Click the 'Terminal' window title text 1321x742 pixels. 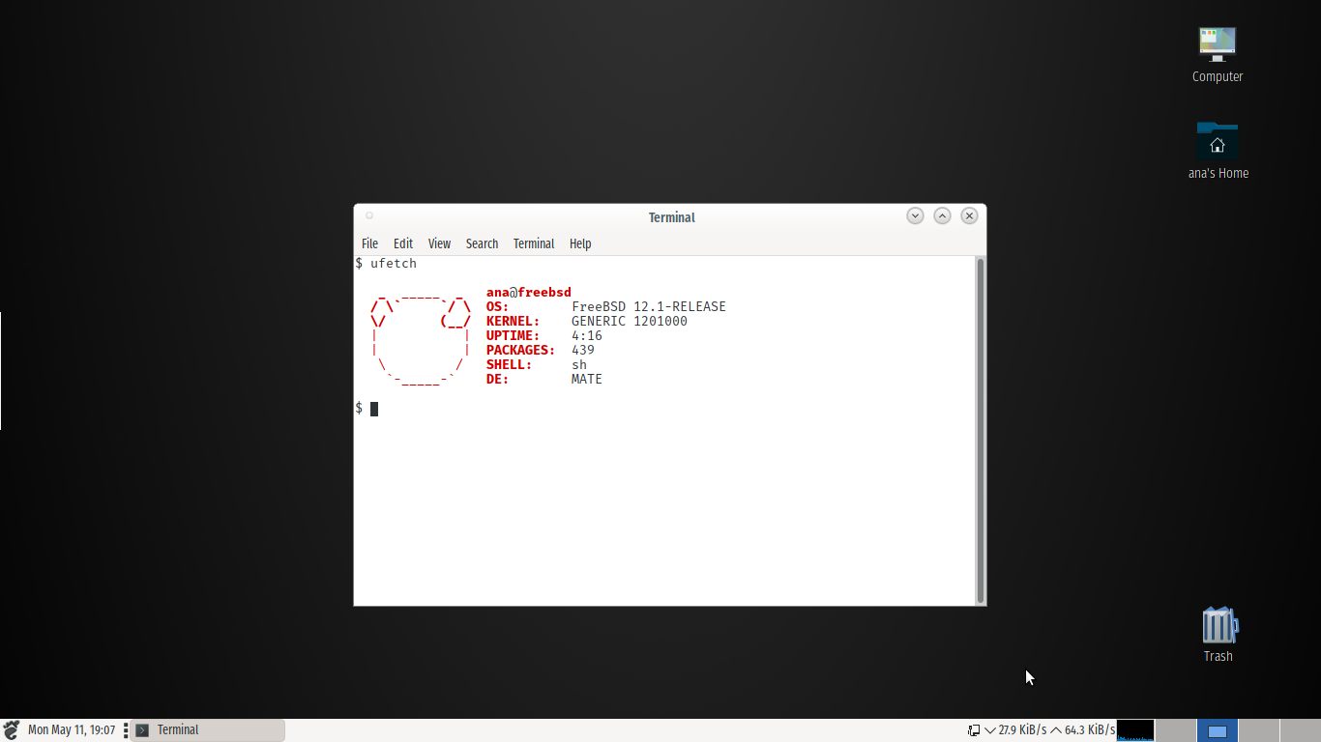click(x=672, y=217)
